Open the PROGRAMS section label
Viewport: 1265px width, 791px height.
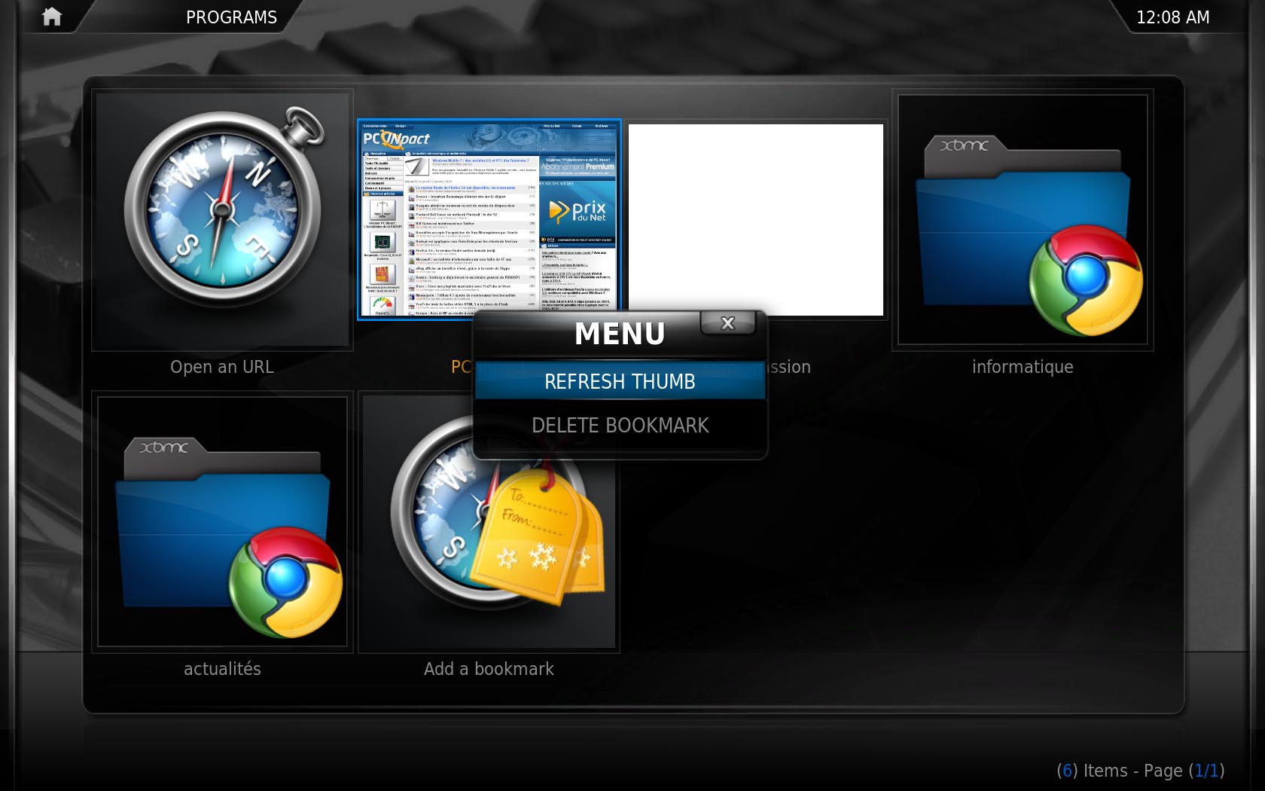(231, 17)
